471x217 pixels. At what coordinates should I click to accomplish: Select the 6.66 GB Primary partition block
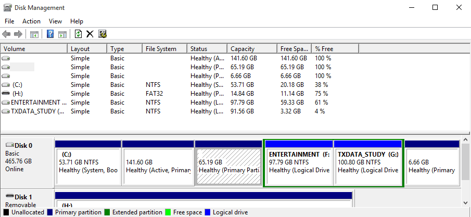coord(432,162)
